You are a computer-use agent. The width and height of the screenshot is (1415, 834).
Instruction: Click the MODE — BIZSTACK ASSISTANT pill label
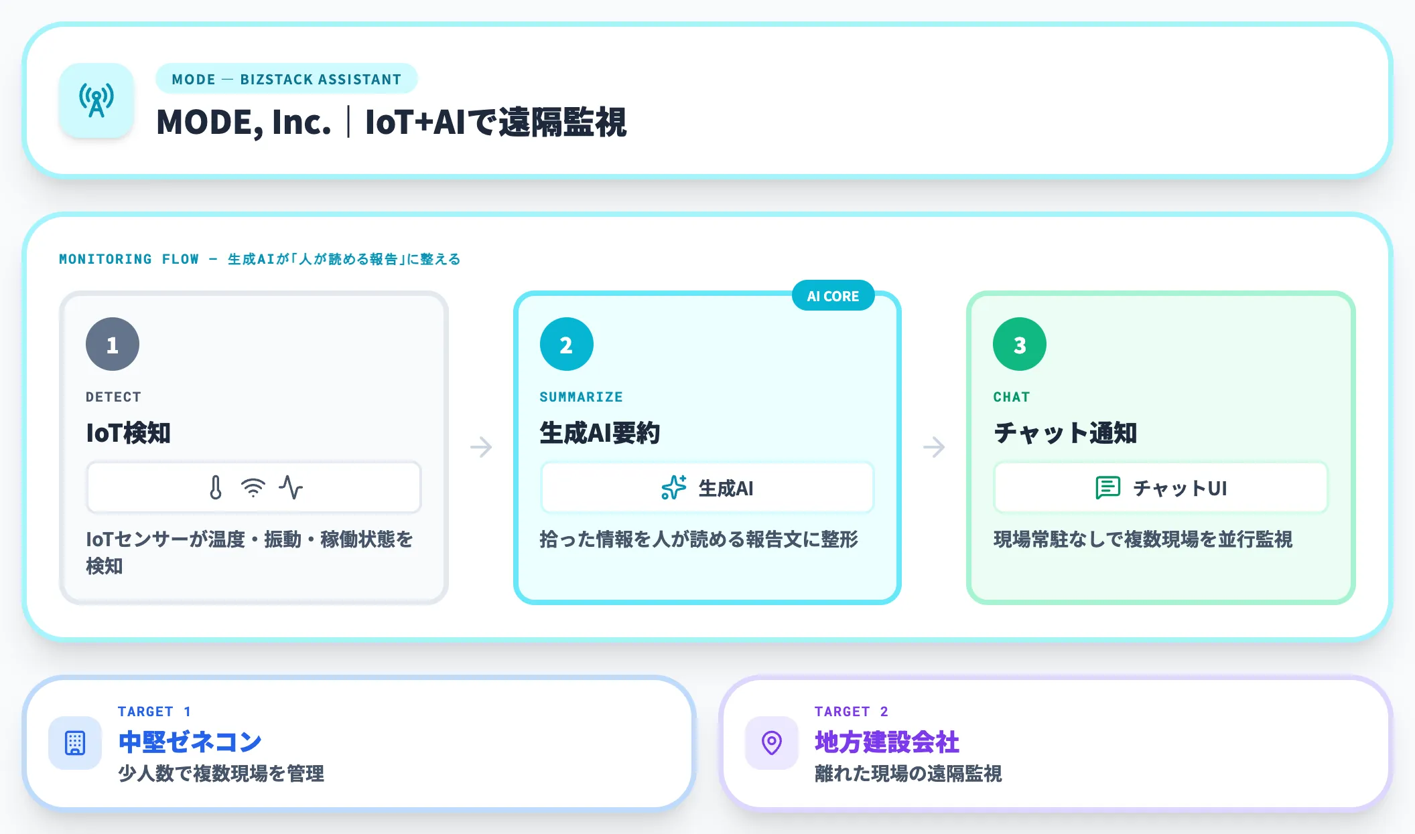tap(286, 79)
